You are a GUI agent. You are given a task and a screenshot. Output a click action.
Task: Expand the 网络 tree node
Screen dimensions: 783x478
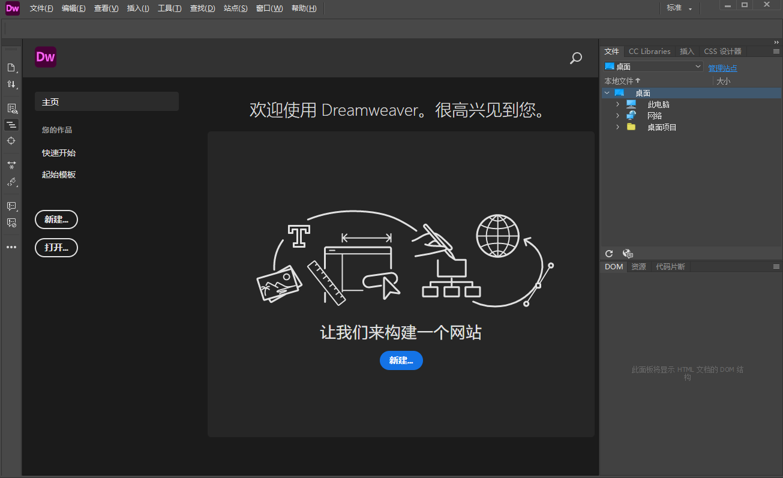pyautogui.click(x=618, y=116)
